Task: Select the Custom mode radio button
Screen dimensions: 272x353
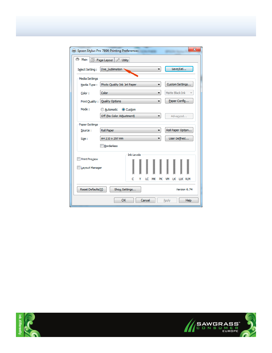Action: click(123, 109)
